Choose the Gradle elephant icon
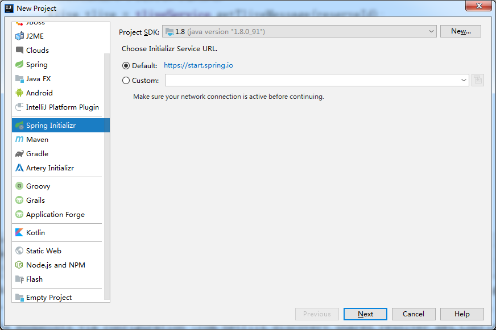 (x=19, y=154)
